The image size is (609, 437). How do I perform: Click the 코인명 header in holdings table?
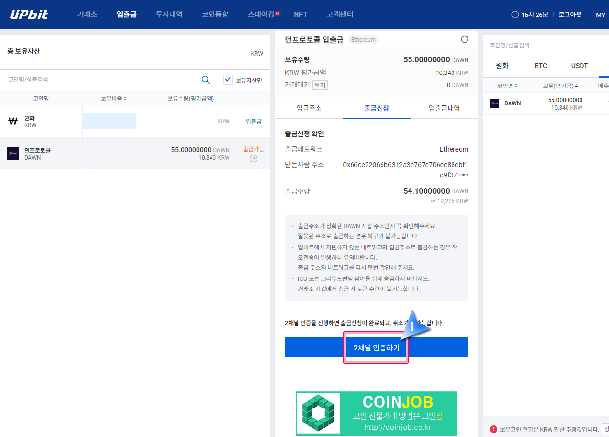pos(41,98)
